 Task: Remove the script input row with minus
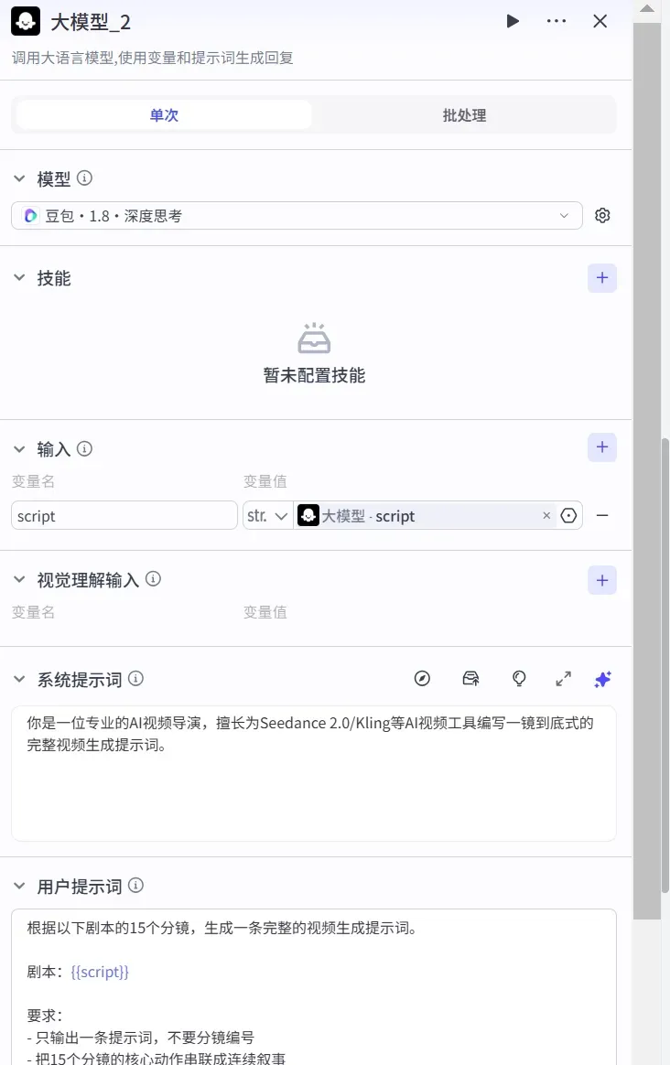point(602,515)
